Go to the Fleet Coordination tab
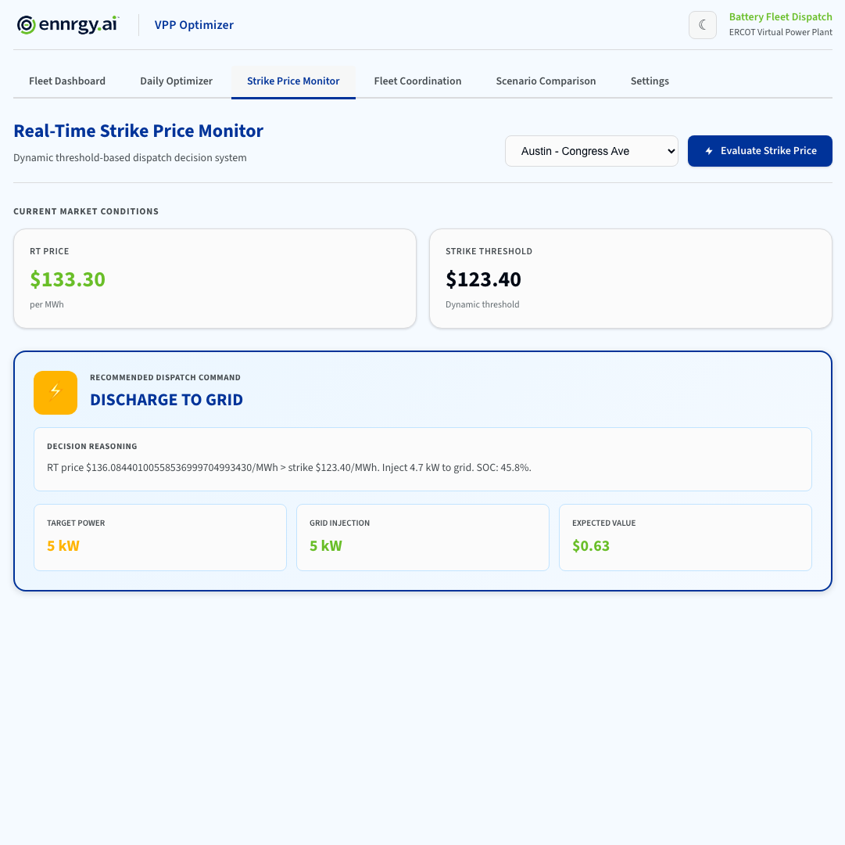The height and width of the screenshot is (845, 845). [x=417, y=81]
